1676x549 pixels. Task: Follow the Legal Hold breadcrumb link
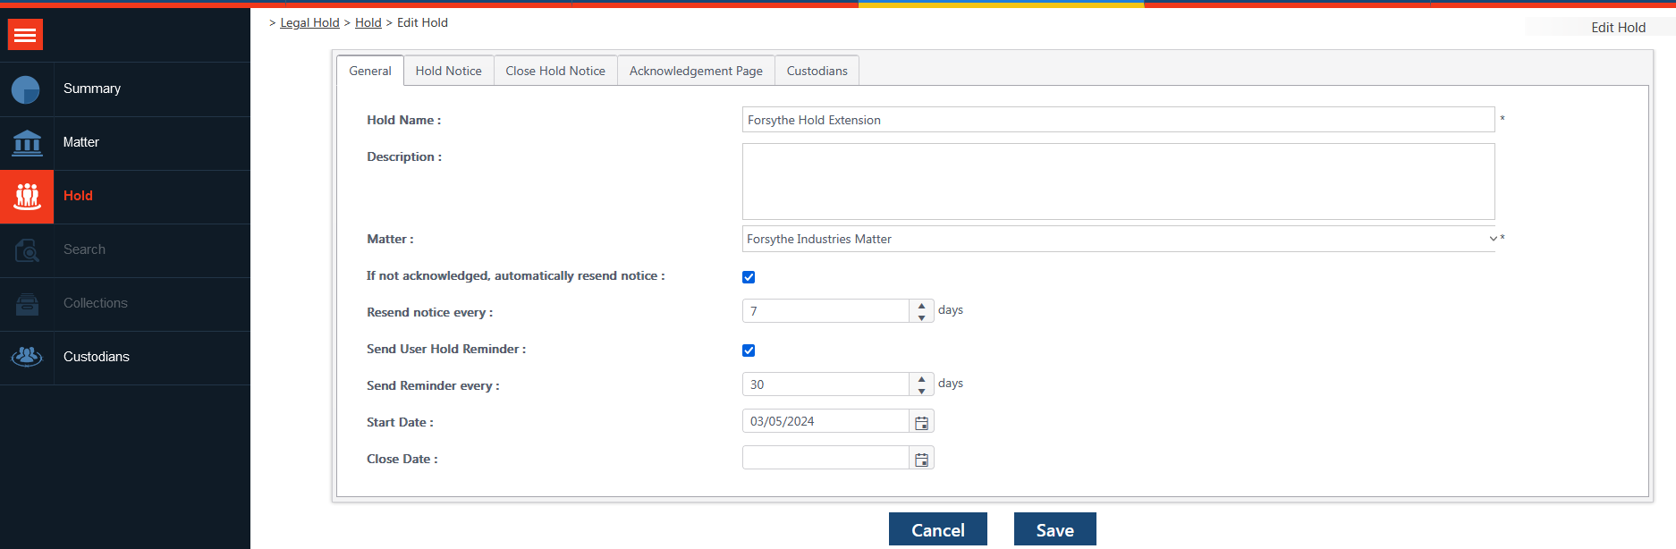point(309,22)
